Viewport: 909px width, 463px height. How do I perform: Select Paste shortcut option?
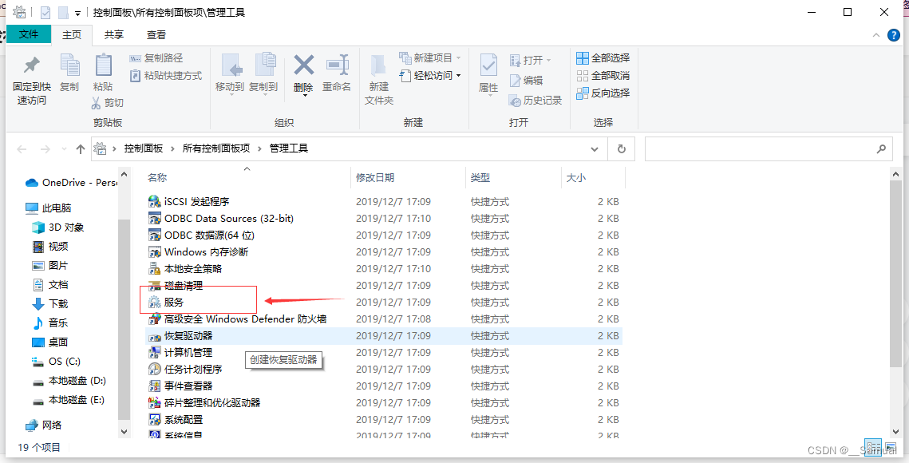[x=165, y=75]
